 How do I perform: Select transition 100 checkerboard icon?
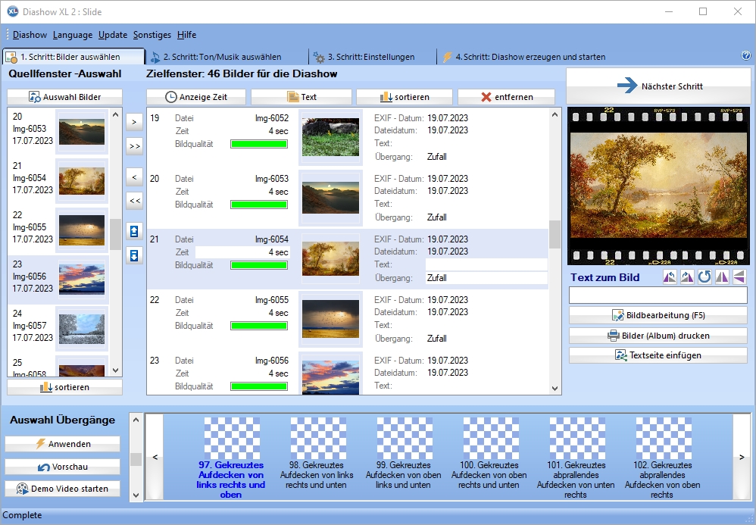[491, 438]
